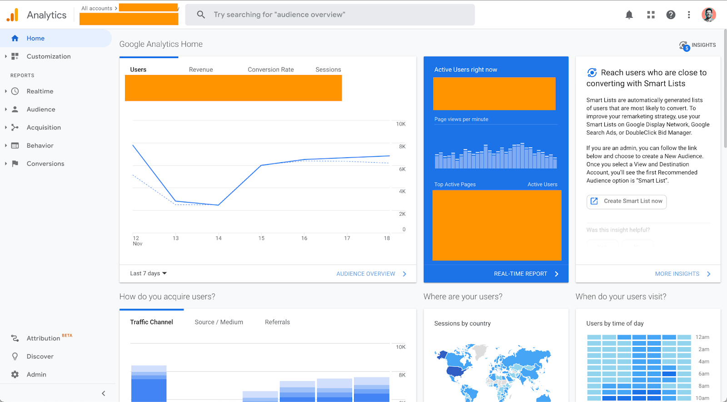Image resolution: width=727 pixels, height=402 pixels.
Task: Expand the Customization section
Action: [x=5, y=56]
